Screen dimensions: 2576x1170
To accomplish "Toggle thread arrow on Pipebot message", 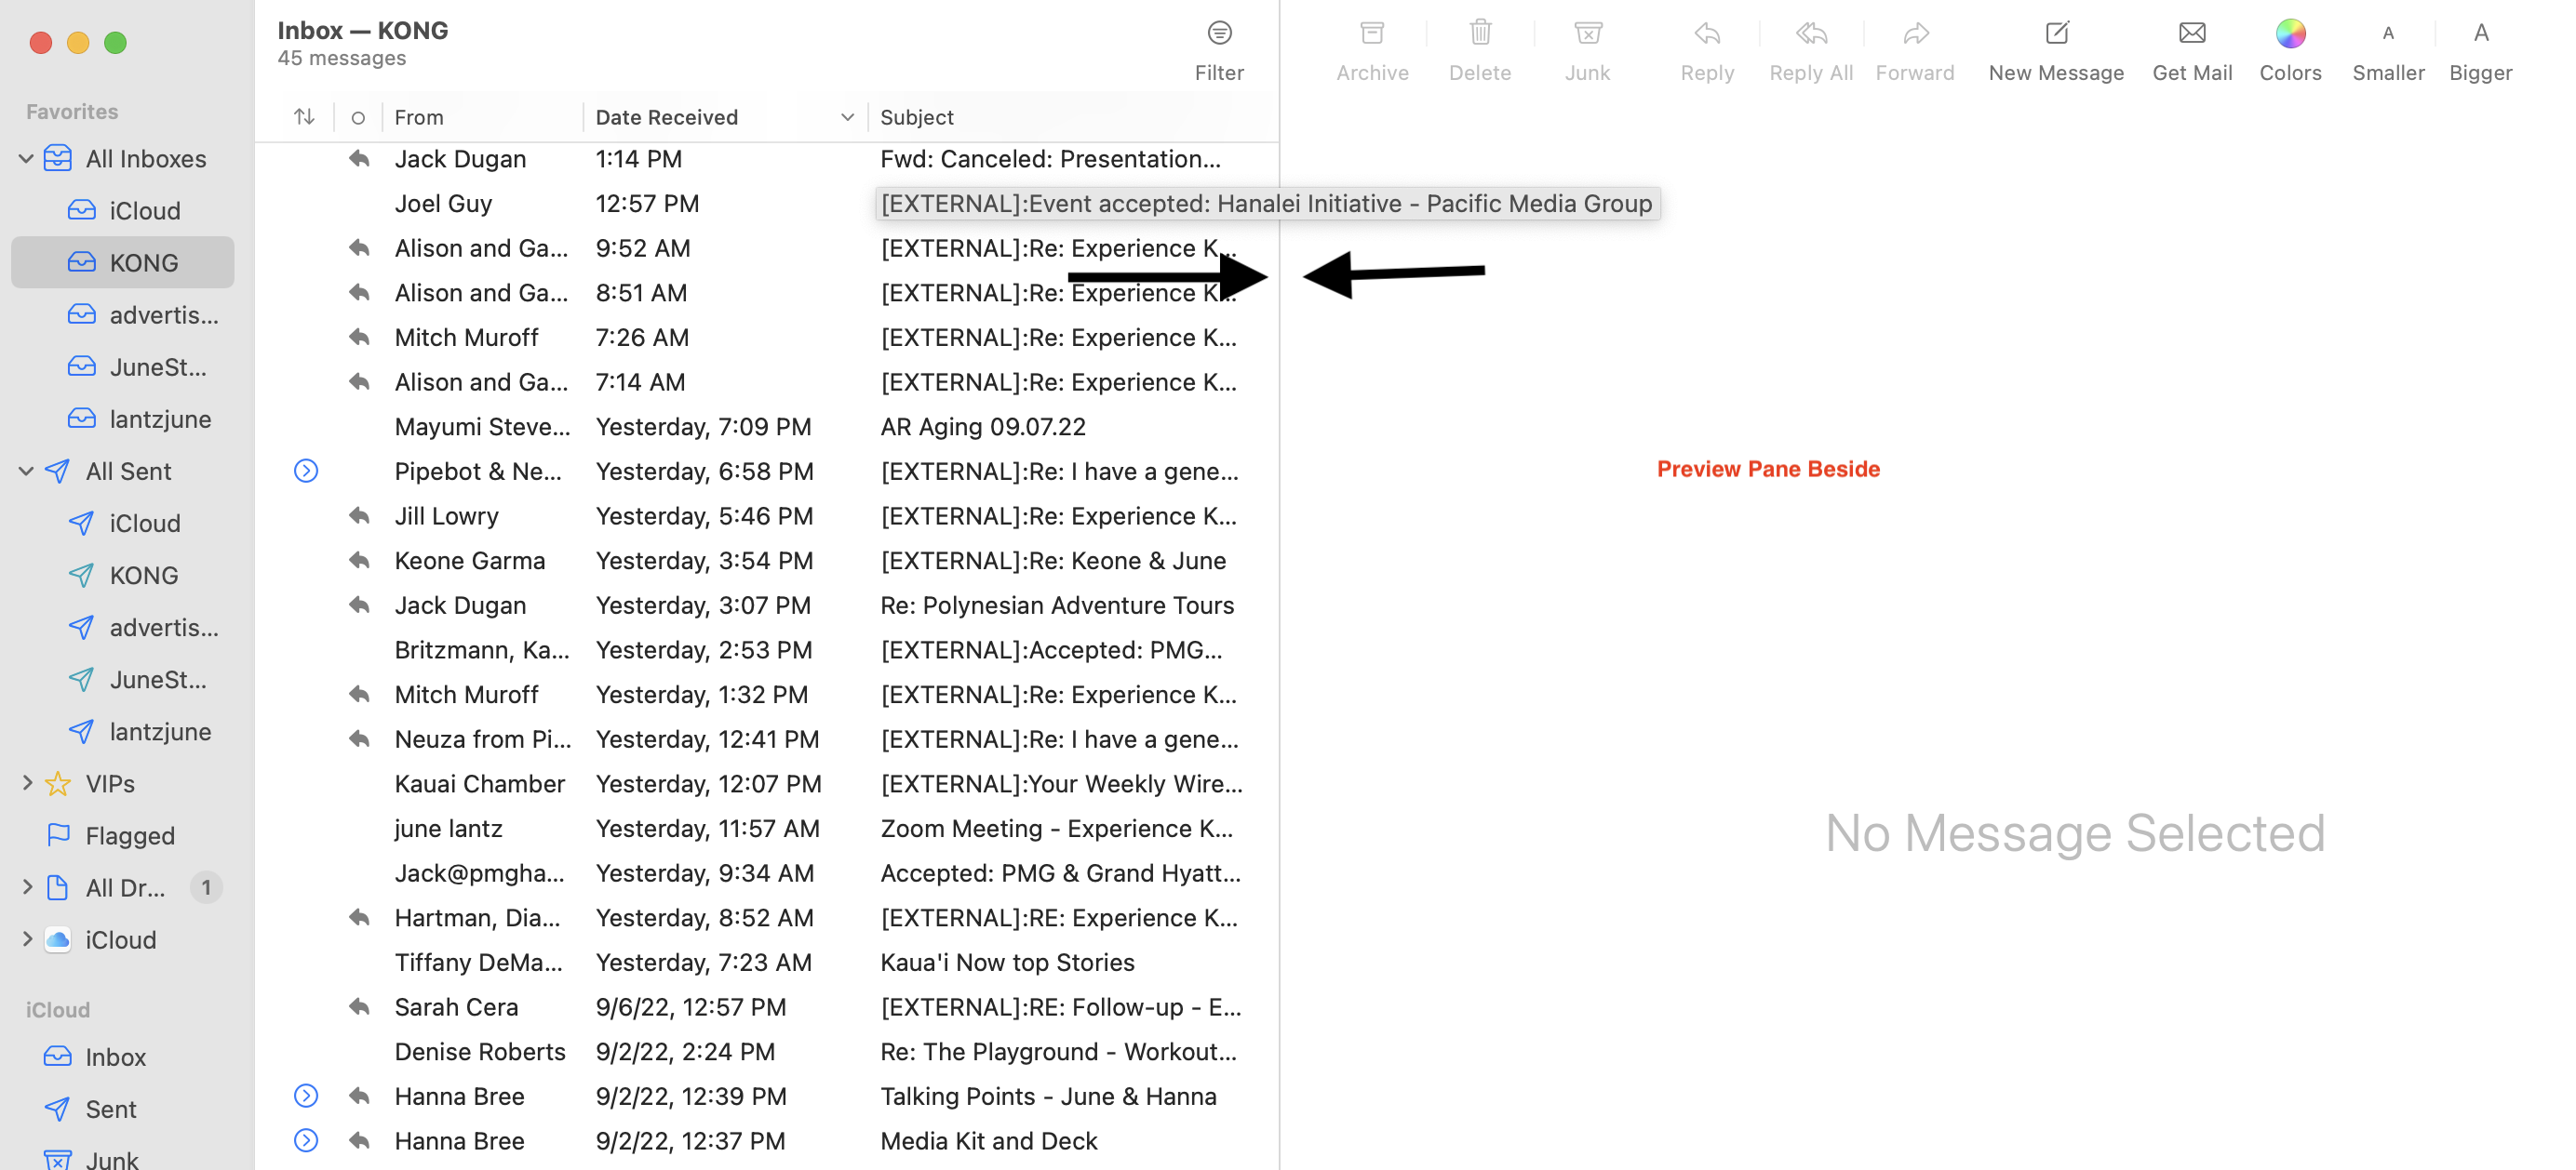I will point(306,471).
